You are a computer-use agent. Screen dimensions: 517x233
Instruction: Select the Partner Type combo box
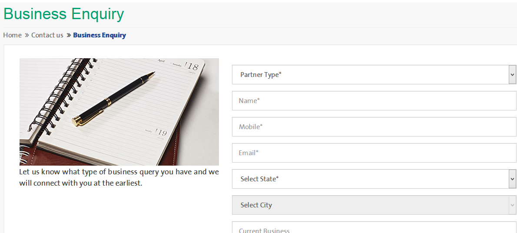[374, 75]
